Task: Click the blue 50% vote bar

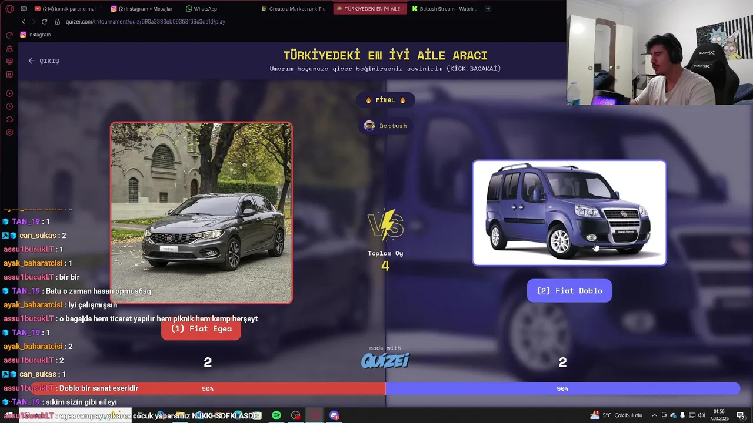Action: [x=562, y=388]
